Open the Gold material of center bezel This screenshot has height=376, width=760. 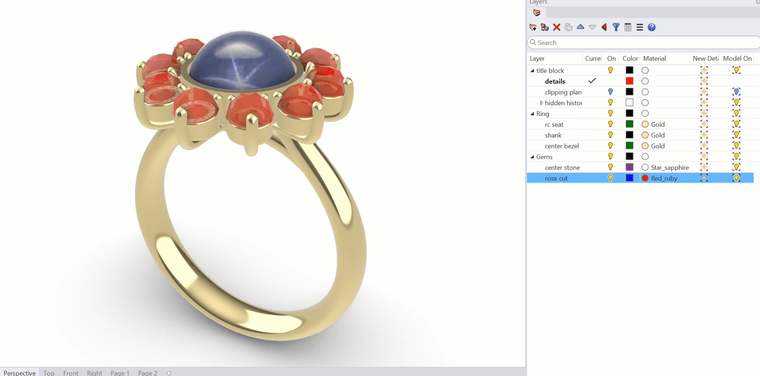pyautogui.click(x=657, y=146)
